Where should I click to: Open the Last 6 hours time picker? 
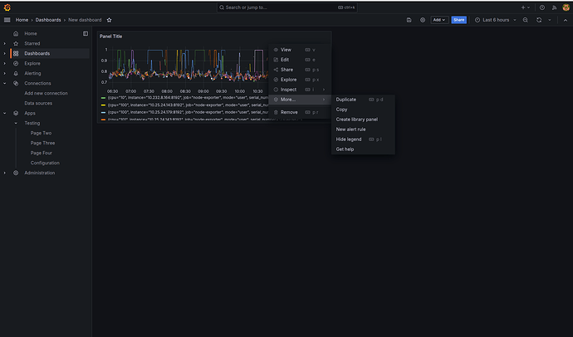click(x=496, y=20)
